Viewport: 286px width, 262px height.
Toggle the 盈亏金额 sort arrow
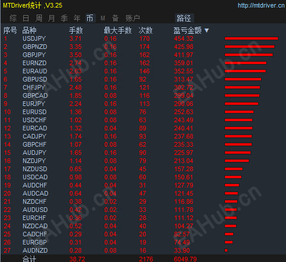(x=207, y=30)
